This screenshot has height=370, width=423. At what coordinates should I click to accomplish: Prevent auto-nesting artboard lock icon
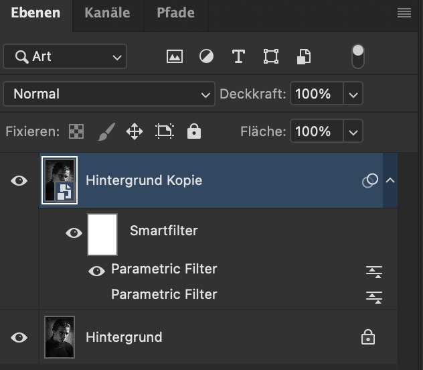pos(165,132)
